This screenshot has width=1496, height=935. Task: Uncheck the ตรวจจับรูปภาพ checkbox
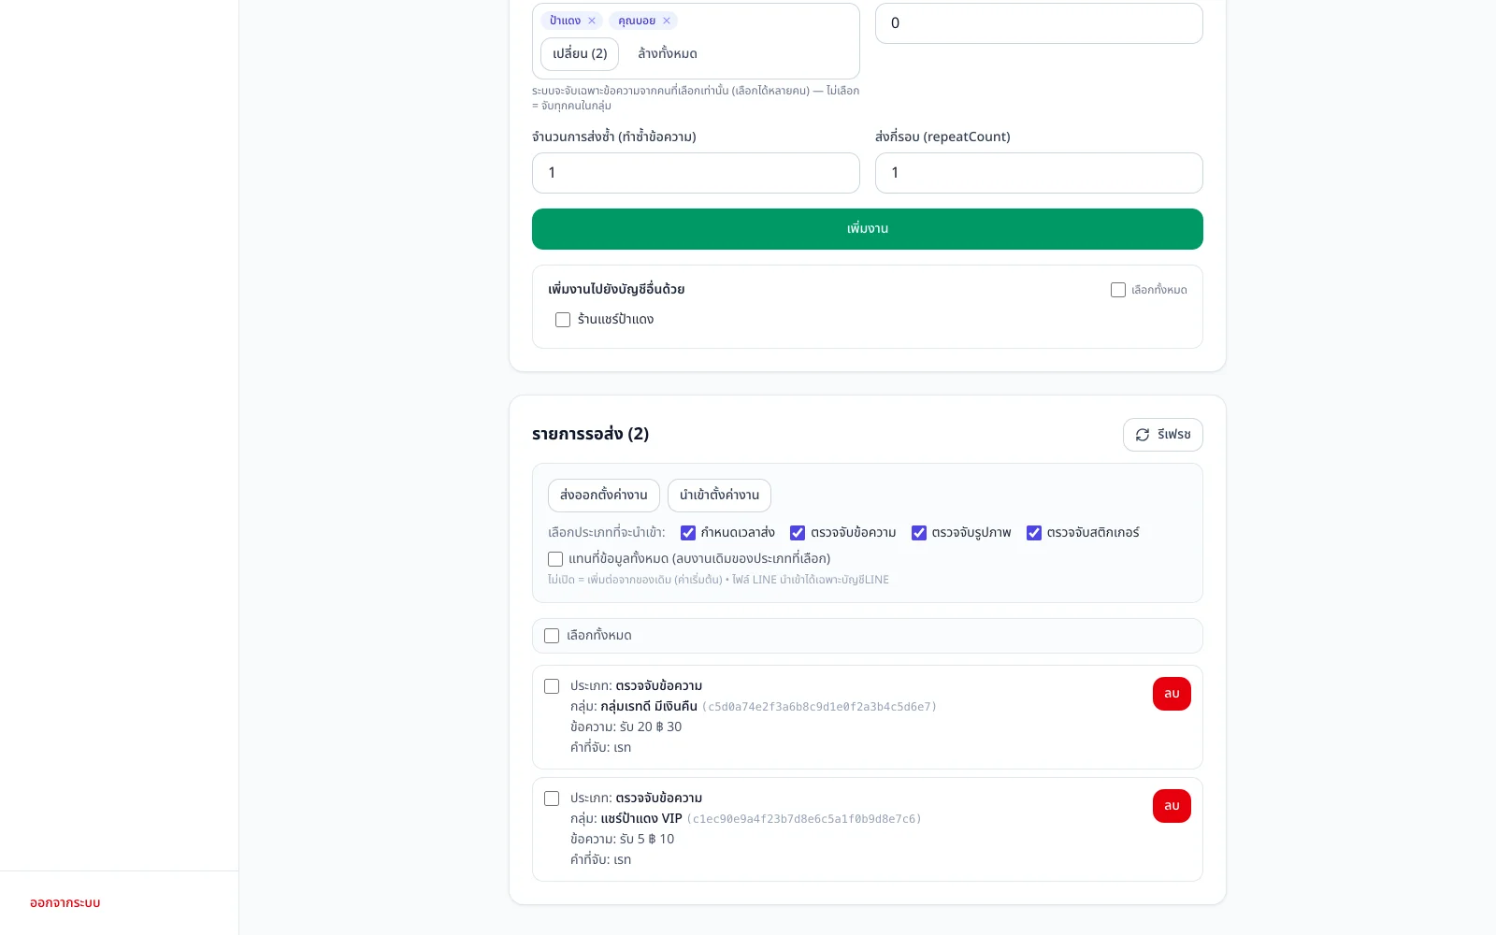point(919,533)
